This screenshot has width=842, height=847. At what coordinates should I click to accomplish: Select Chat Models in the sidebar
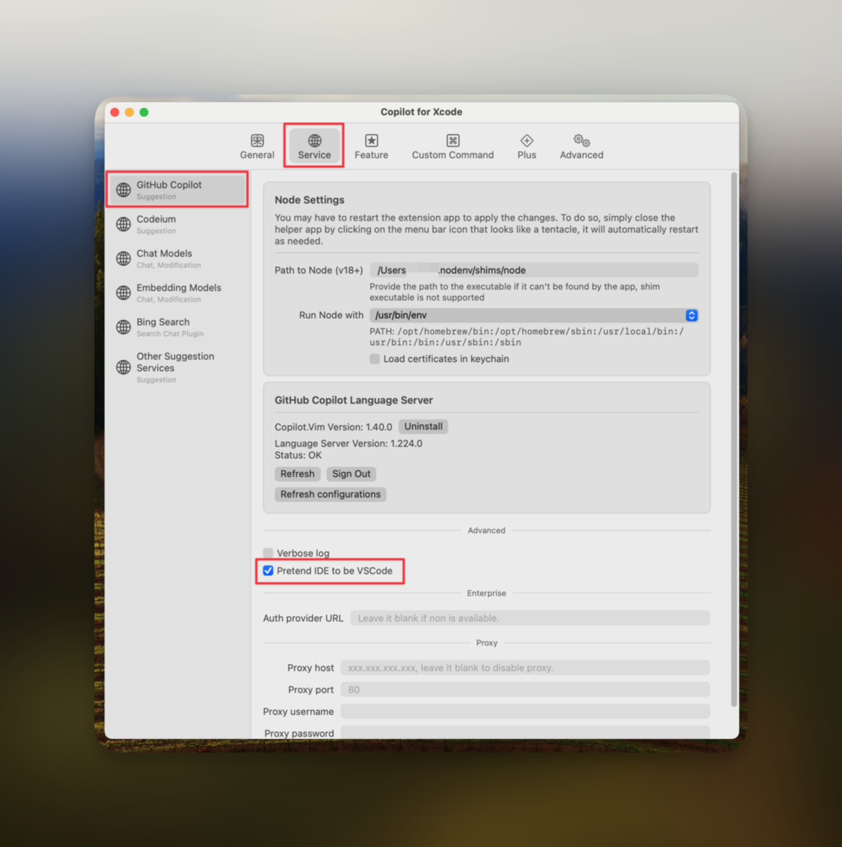(177, 258)
